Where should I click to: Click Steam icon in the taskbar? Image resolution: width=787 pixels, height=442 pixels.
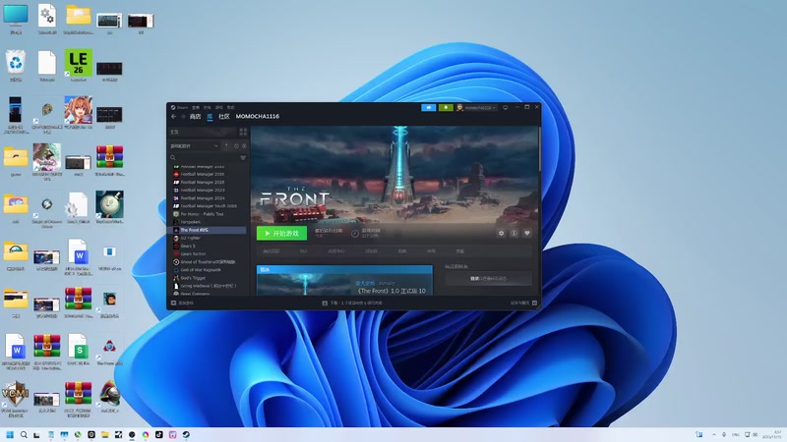pyautogui.click(x=186, y=434)
